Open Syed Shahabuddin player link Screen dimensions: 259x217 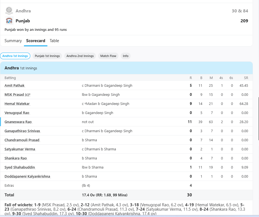pyautogui.click(x=20, y=167)
